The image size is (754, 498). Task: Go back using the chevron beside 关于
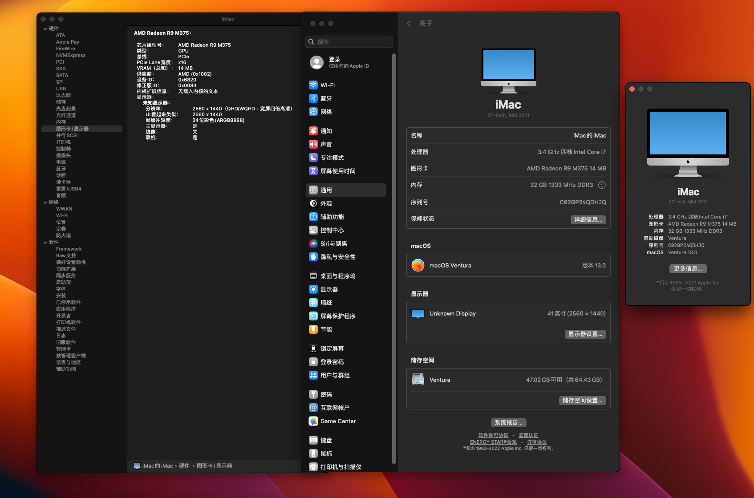click(409, 23)
